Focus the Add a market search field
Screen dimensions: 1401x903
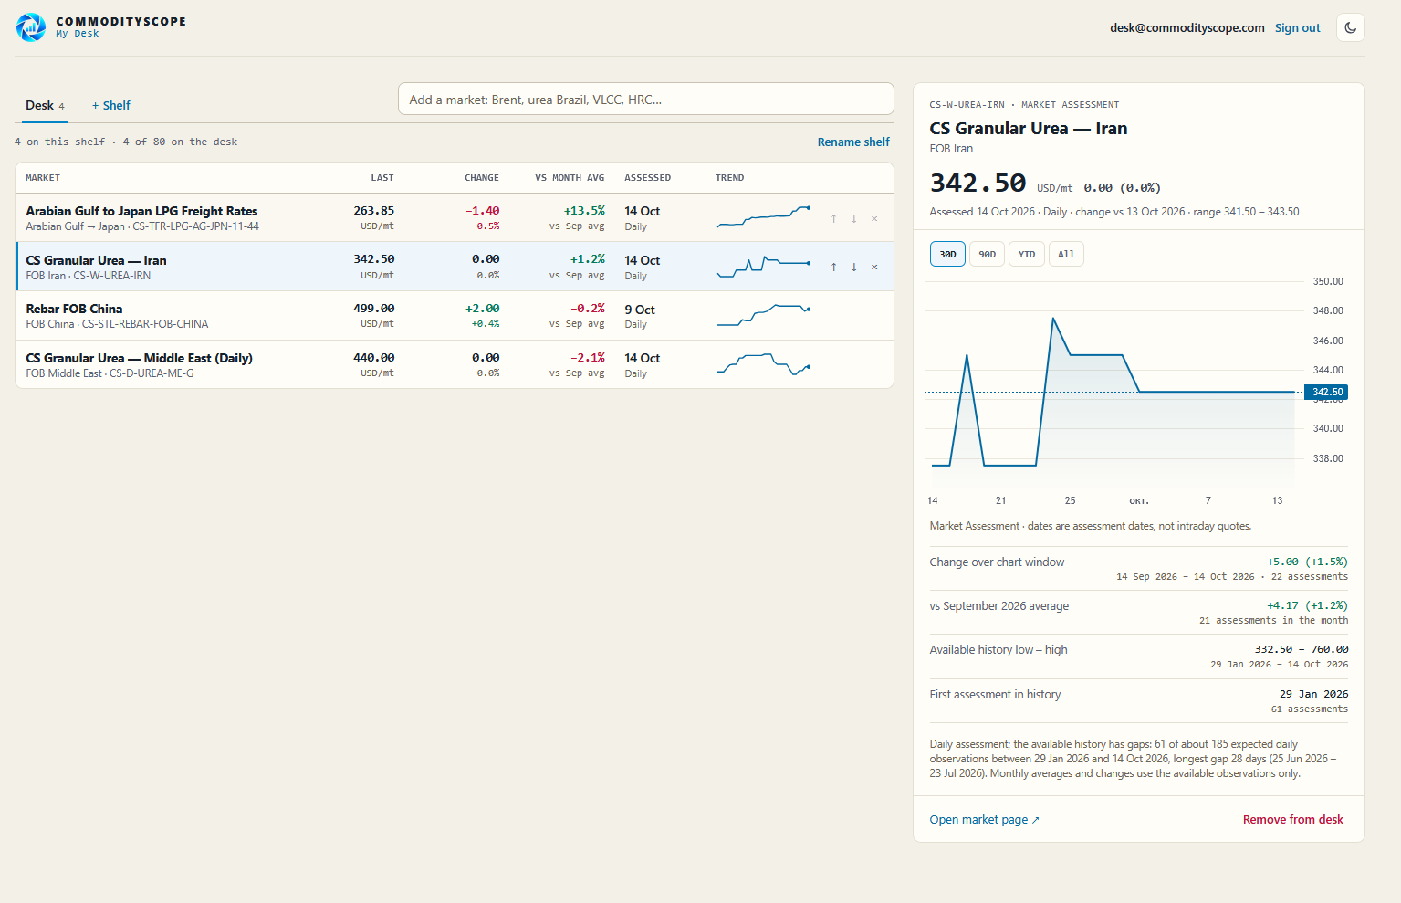646,99
